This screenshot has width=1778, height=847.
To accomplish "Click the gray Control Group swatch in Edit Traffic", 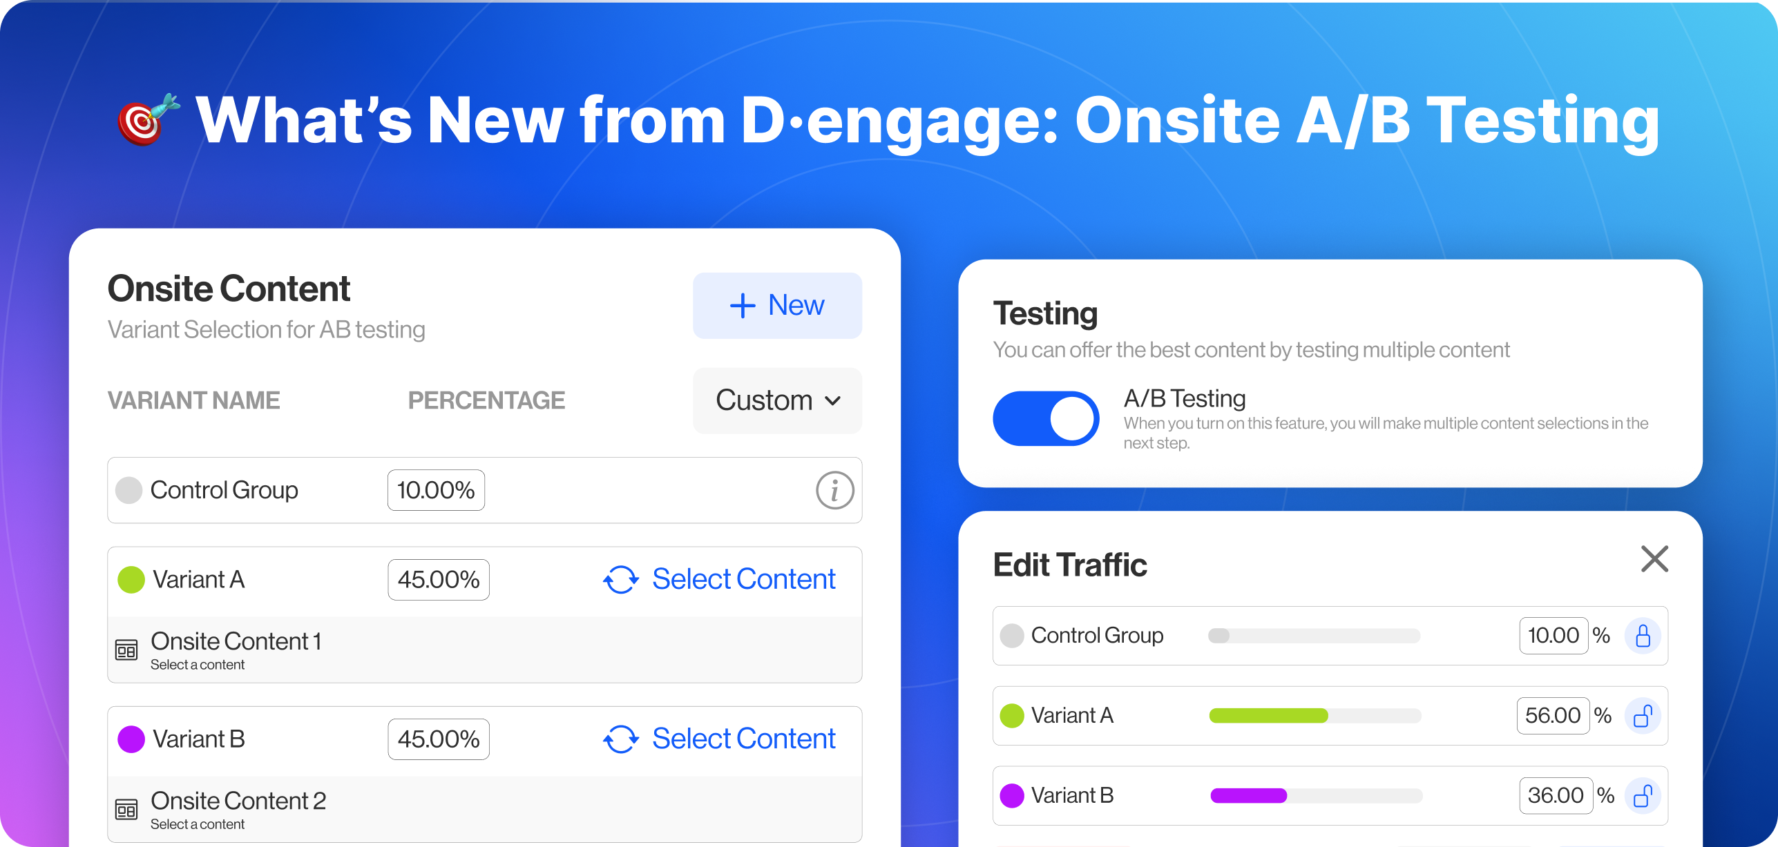I will (1012, 635).
